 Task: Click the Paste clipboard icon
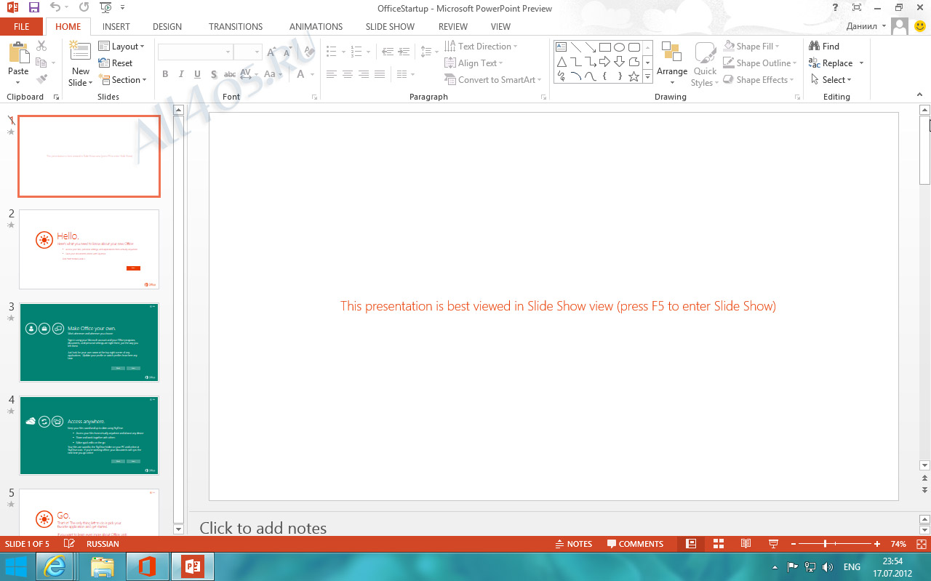click(x=18, y=53)
